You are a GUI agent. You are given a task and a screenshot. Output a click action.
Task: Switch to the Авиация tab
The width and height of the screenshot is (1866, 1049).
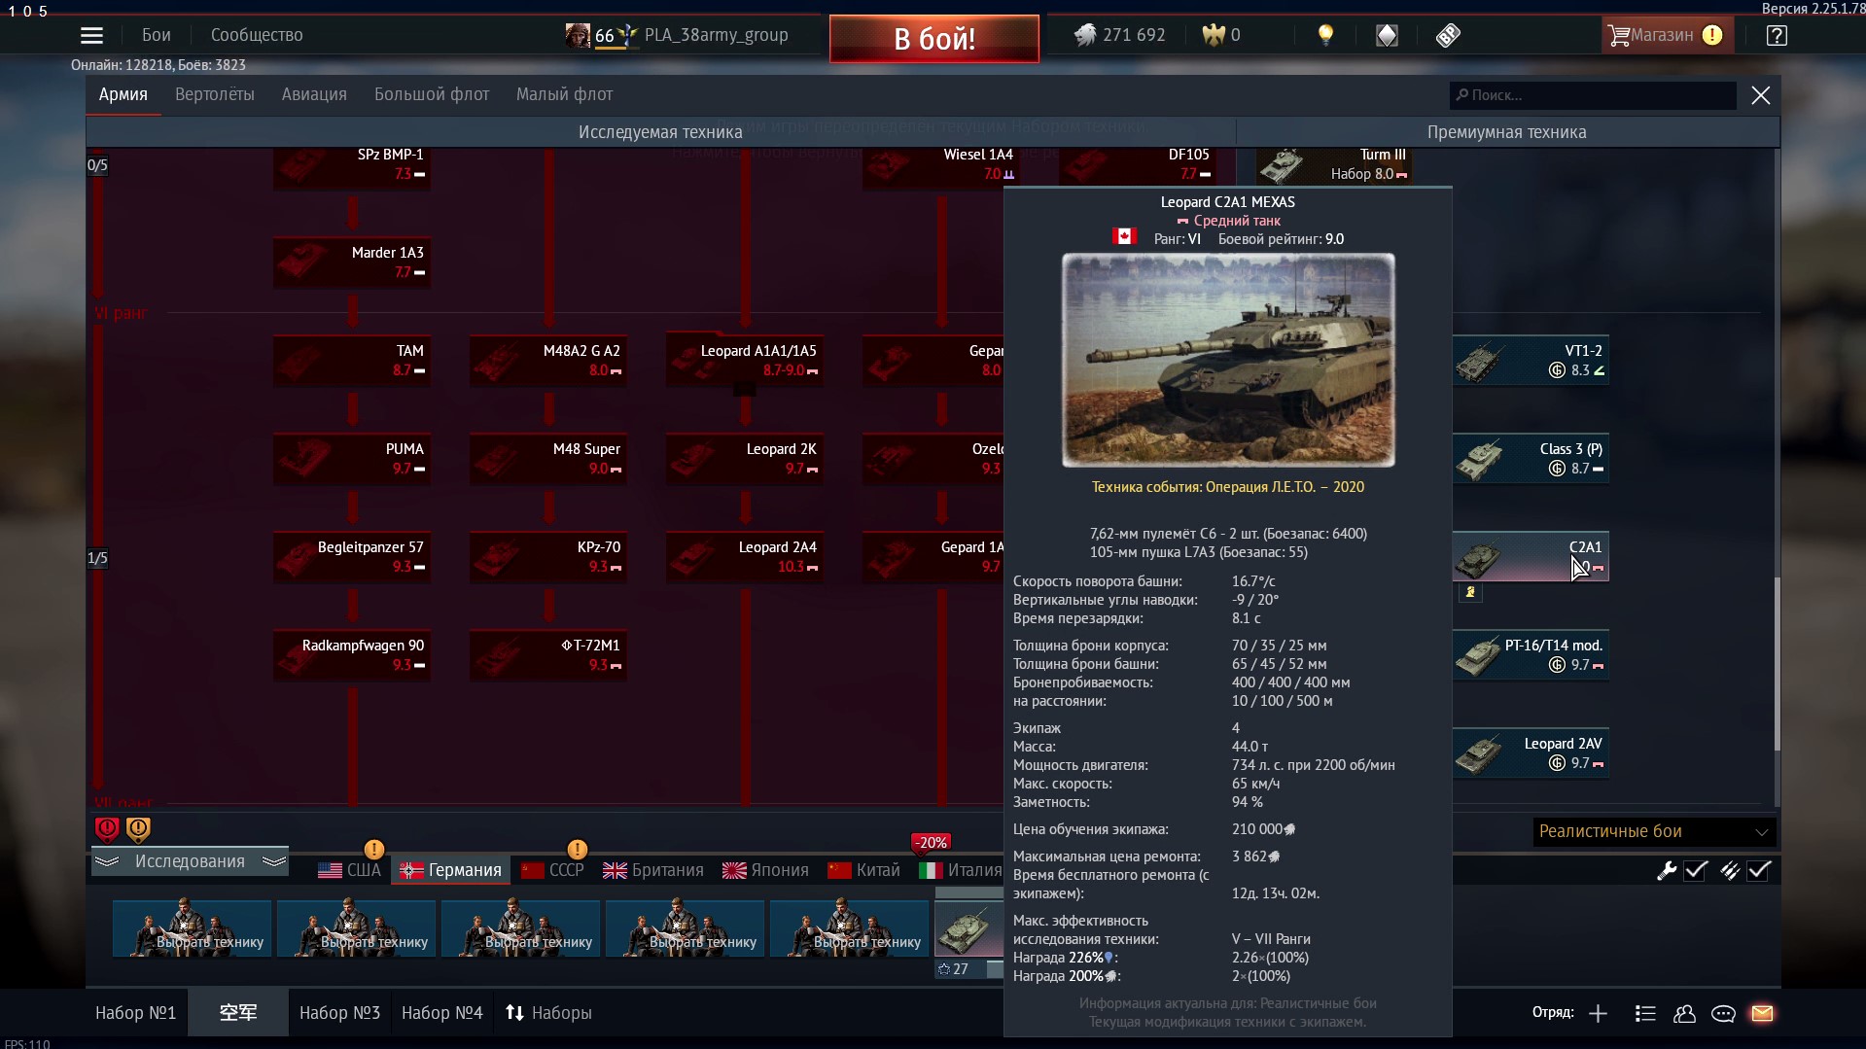(314, 94)
